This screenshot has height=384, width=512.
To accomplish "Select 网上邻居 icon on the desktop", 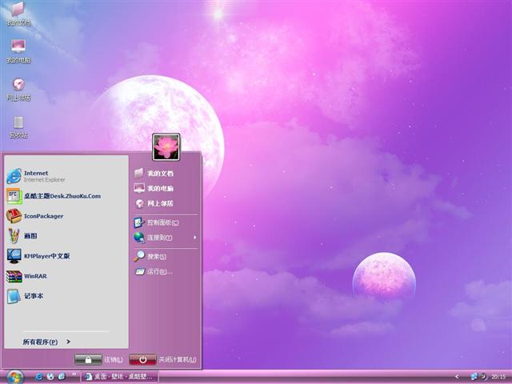I will [18, 87].
